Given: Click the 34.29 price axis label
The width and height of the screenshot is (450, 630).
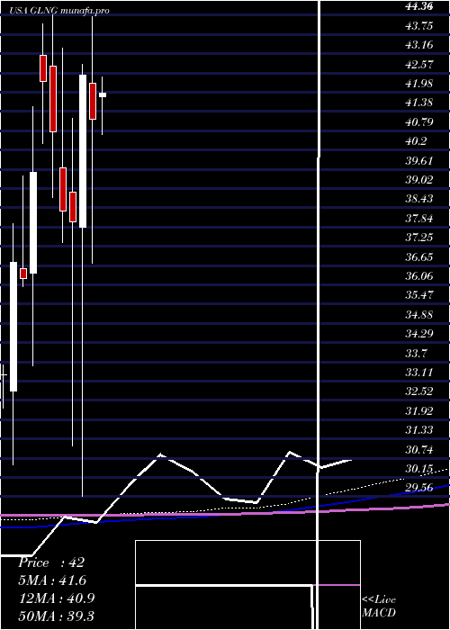Looking at the screenshot, I should (x=419, y=334).
